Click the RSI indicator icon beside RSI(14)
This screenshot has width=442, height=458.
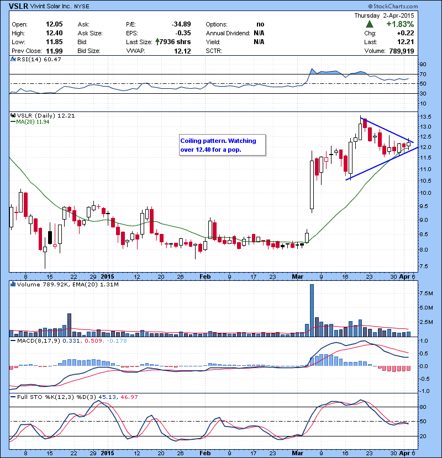point(13,59)
